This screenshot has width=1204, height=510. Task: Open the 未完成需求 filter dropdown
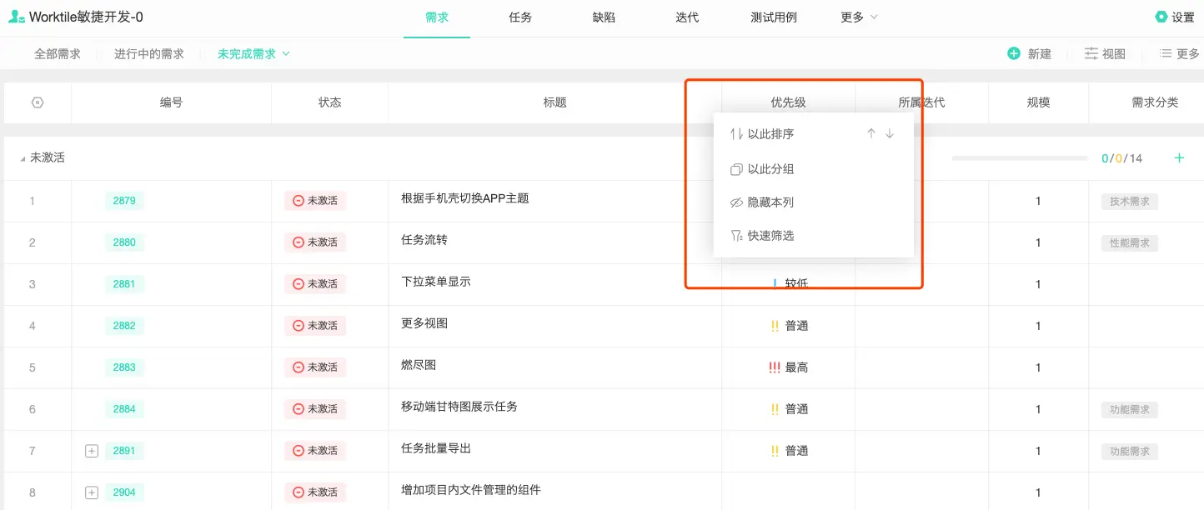253,53
